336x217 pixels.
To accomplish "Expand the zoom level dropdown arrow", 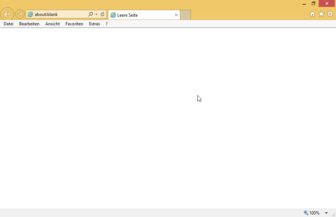I will (326, 213).
